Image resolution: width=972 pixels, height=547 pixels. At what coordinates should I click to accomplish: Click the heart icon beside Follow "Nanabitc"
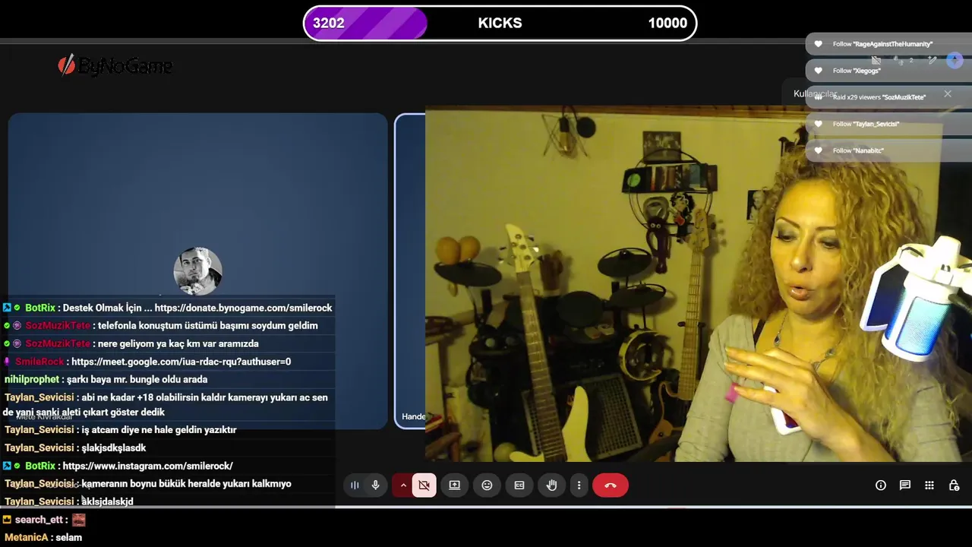[x=818, y=150]
